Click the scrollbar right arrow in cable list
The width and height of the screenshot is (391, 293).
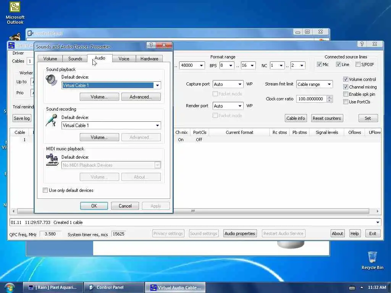coord(377,211)
